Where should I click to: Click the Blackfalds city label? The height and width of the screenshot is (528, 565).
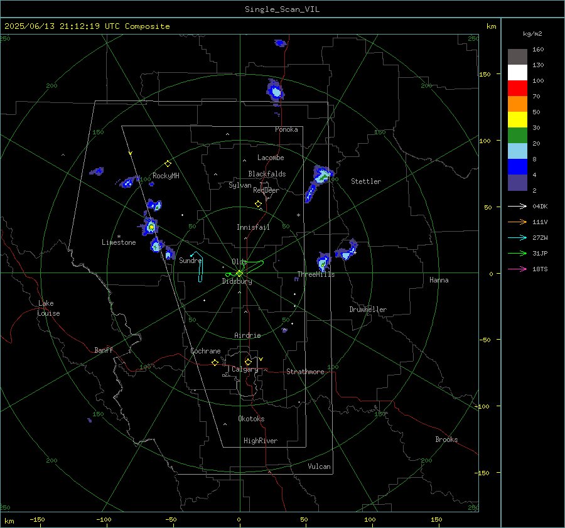(x=267, y=174)
